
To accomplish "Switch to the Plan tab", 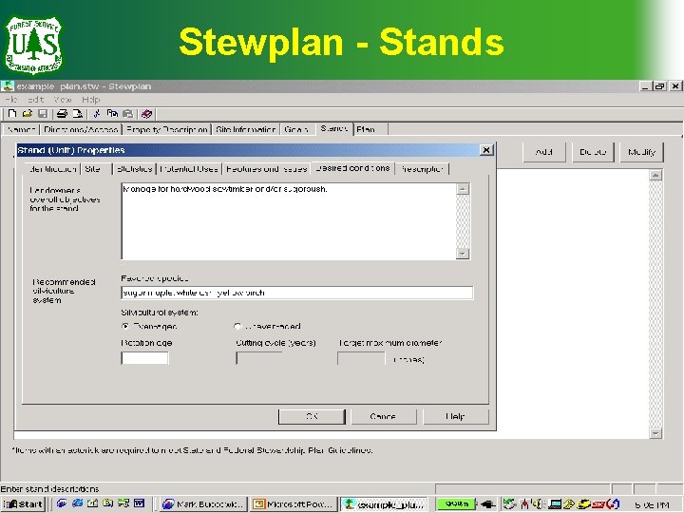I will coord(370,129).
